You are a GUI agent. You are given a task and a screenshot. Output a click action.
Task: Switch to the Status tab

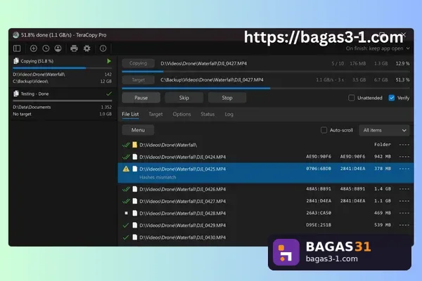207,114
